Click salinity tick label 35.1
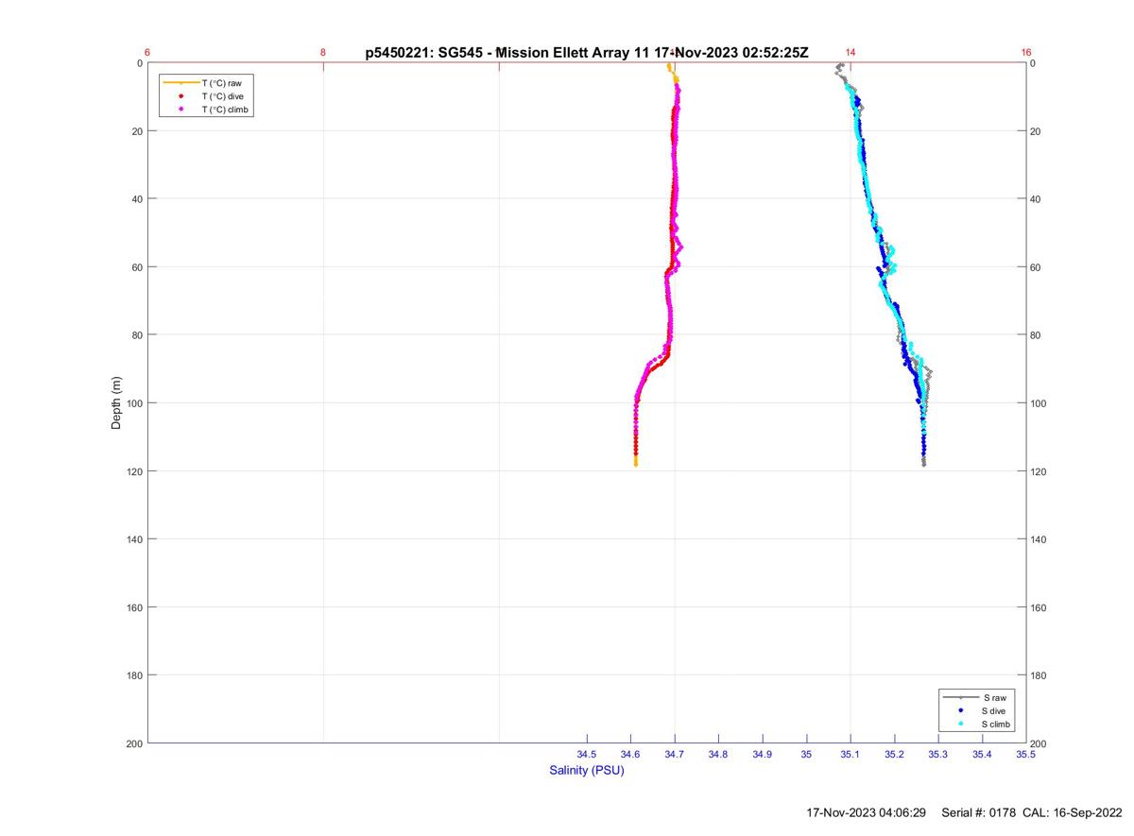 pos(850,755)
